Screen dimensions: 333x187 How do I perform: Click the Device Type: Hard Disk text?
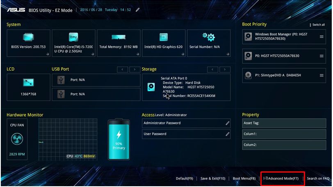182,83
